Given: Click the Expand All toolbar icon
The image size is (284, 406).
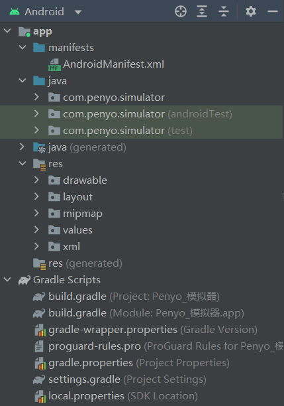Looking at the screenshot, I should click(x=202, y=12).
